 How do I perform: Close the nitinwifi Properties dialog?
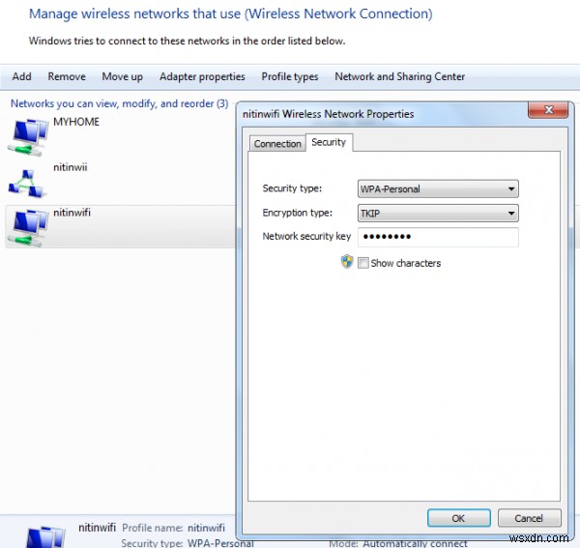click(x=548, y=110)
